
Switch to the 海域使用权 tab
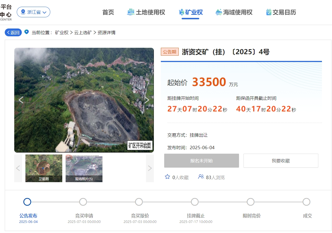pyautogui.click(x=234, y=12)
